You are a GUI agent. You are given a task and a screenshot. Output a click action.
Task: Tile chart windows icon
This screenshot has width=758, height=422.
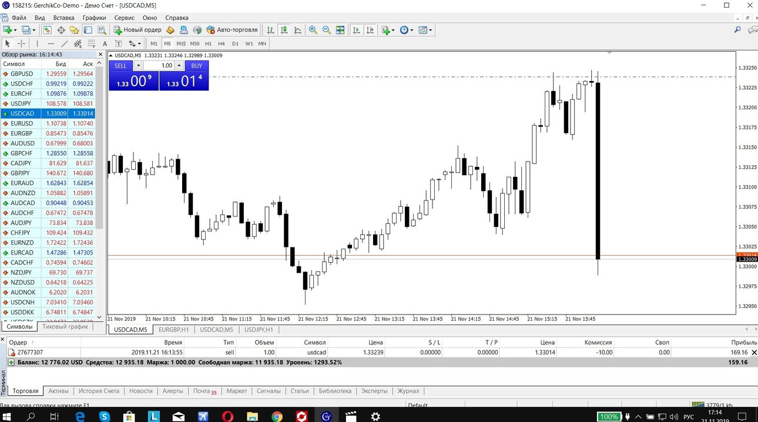340,30
